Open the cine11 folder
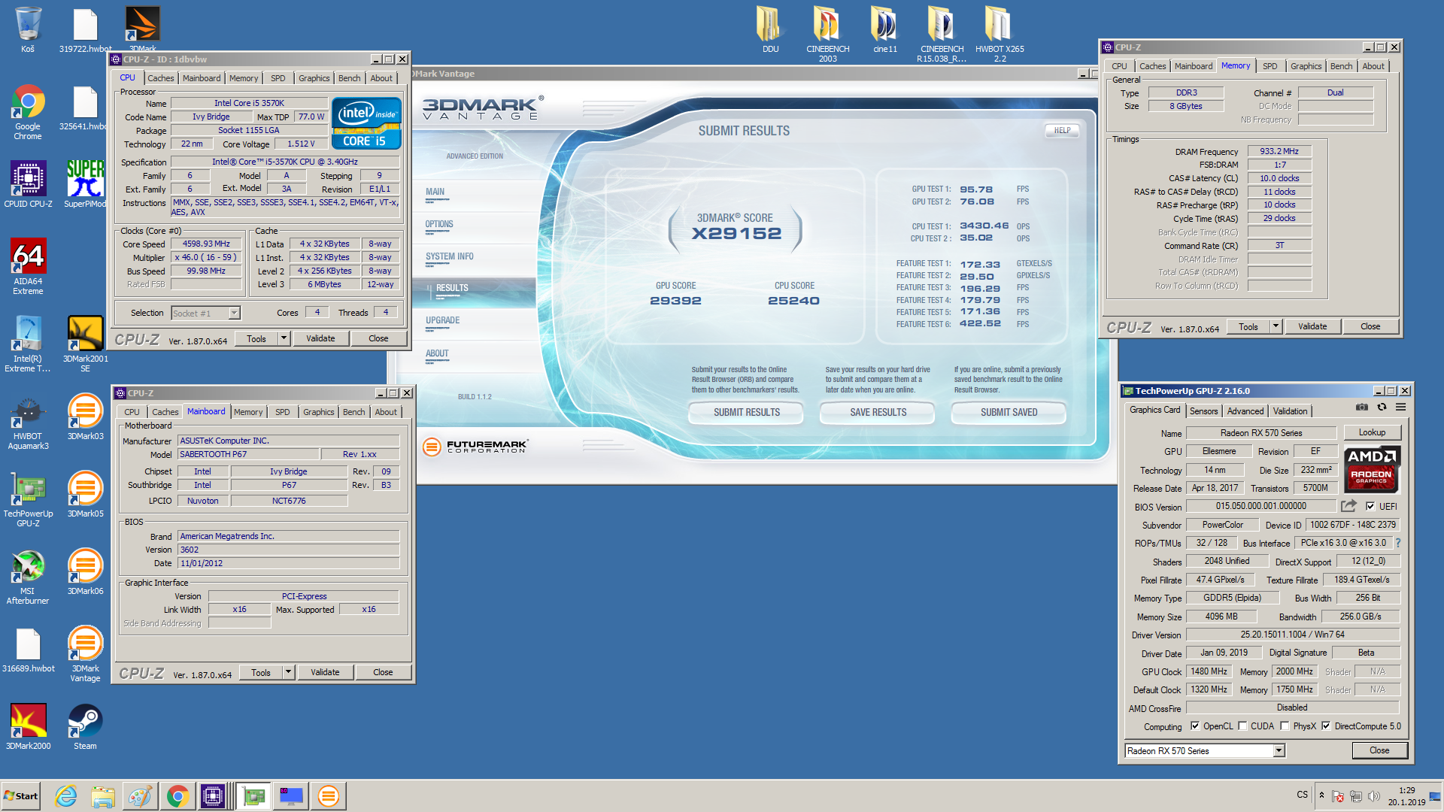 (884, 30)
